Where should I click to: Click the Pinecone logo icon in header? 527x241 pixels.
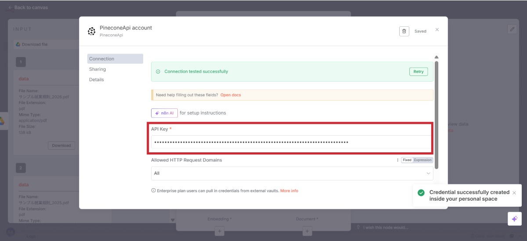click(91, 31)
